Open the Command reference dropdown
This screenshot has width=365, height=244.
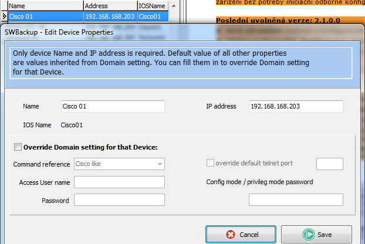coord(119,164)
